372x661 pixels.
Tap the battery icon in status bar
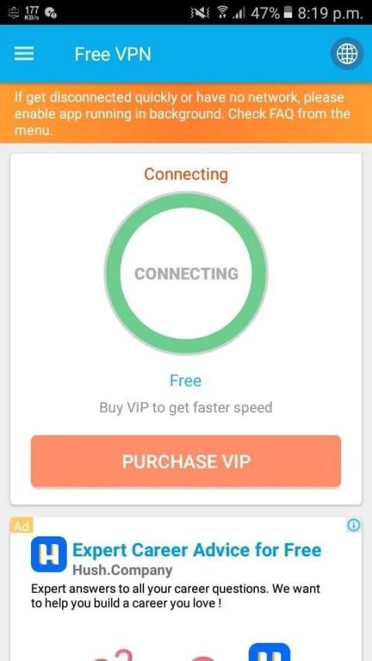tap(288, 13)
